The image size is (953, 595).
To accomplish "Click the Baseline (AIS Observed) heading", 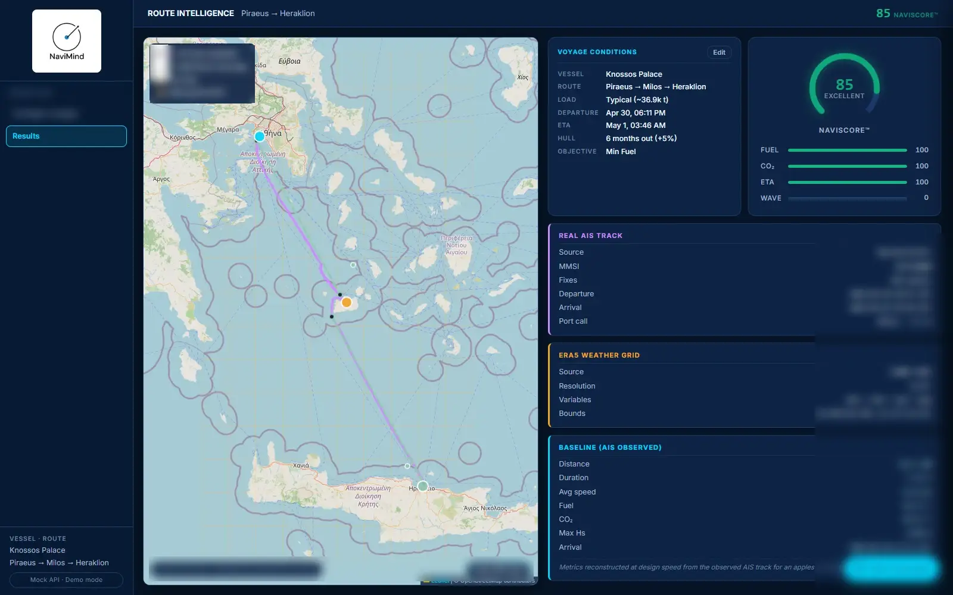I will pyautogui.click(x=610, y=447).
